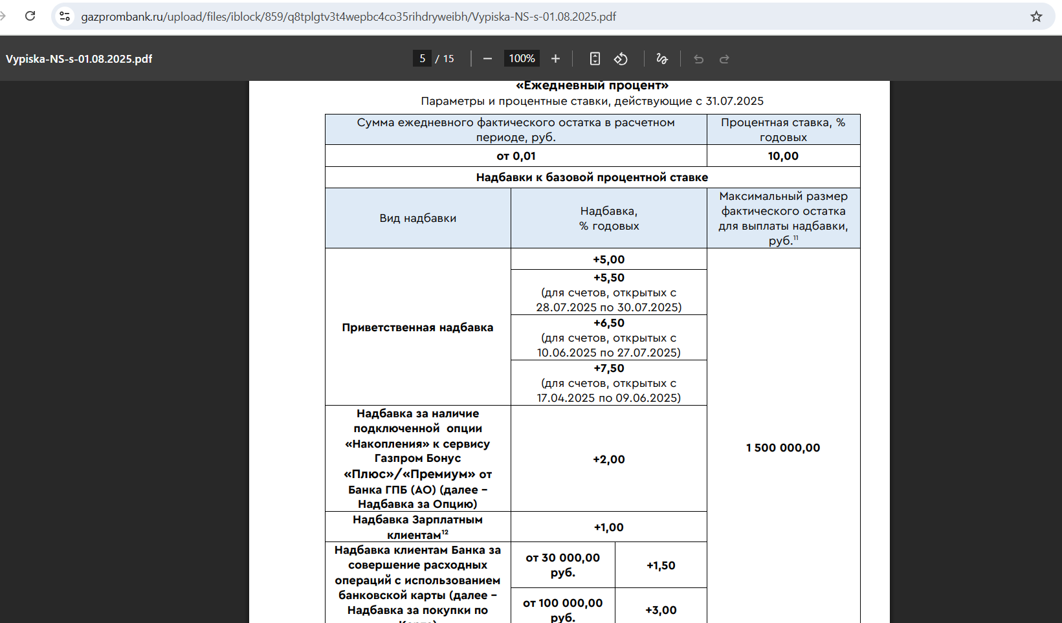The width and height of the screenshot is (1062, 623).
Task: Click the gazprombank.ru URL in address bar
Action: [x=348, y=17]
